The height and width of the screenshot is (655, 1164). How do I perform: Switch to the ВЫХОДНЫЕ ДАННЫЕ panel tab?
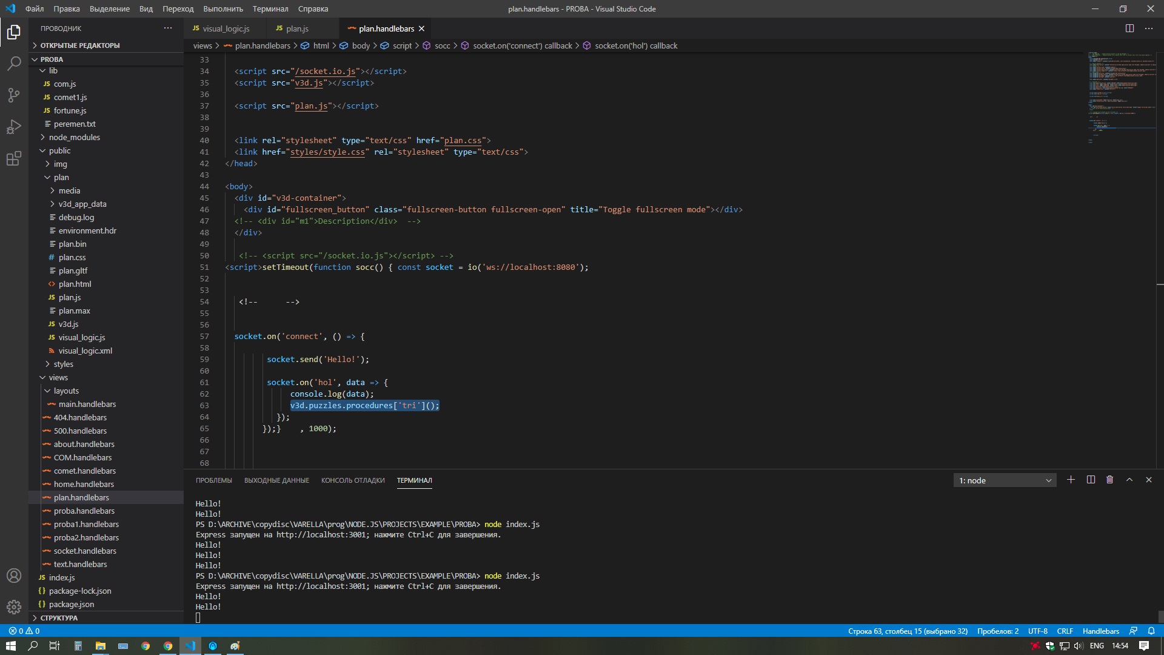coord(276,480)
